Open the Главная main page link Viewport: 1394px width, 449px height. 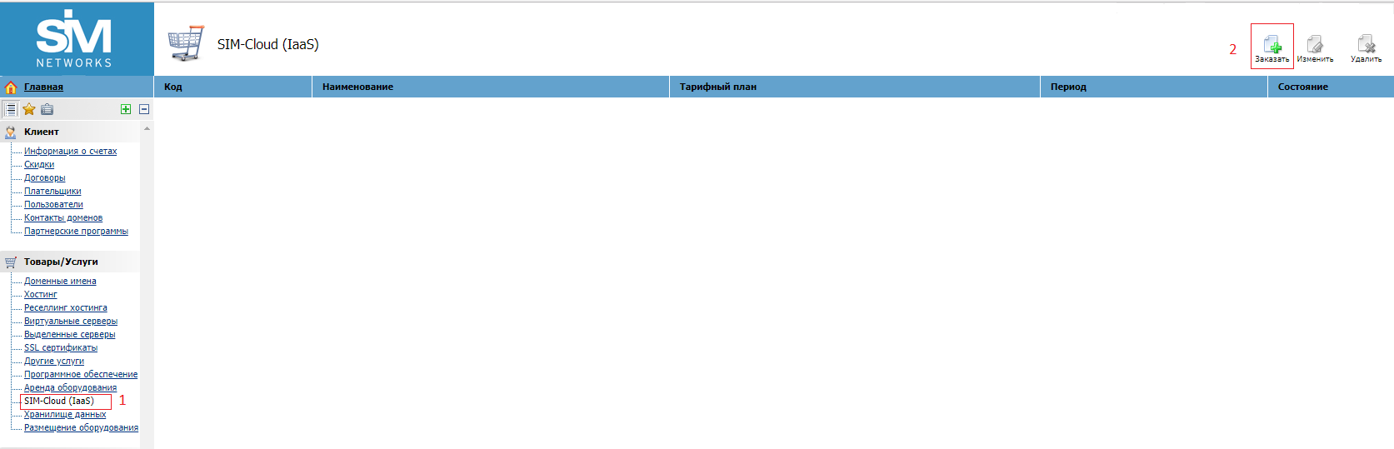coord(43,87)
